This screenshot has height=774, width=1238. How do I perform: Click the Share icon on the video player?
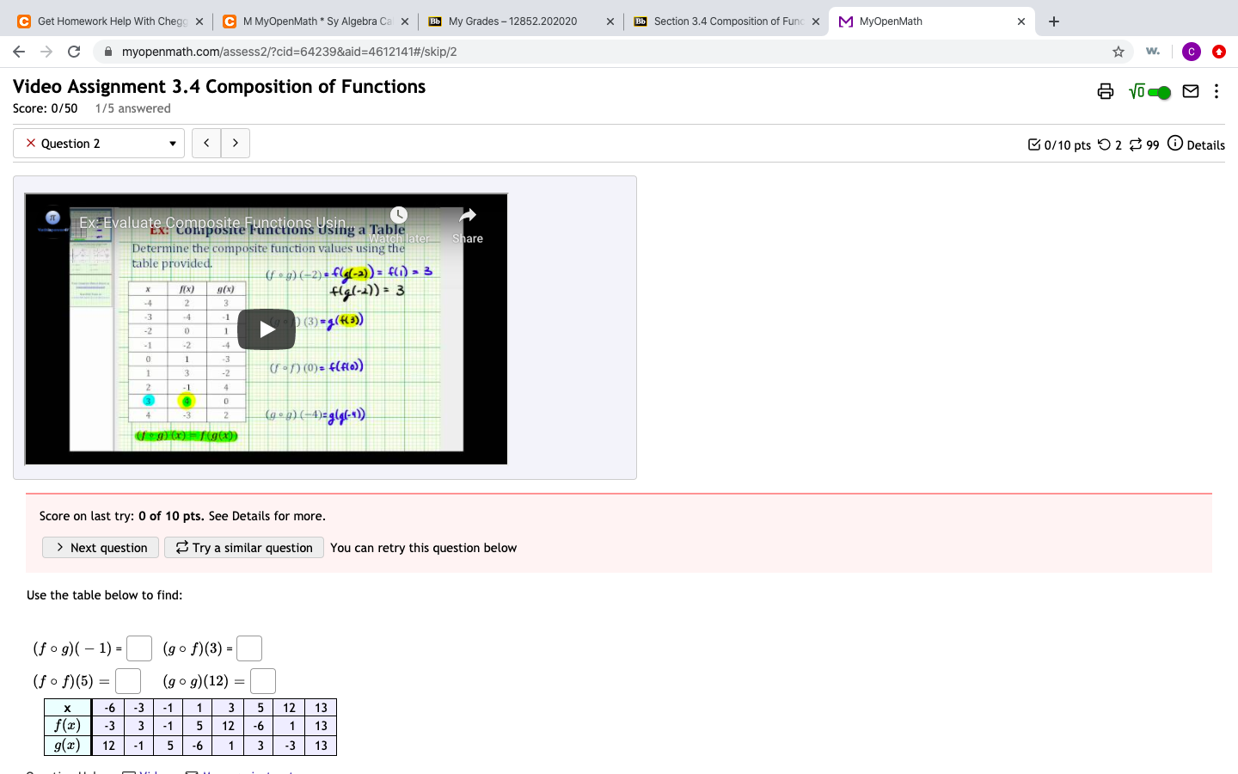coord(467,216)
